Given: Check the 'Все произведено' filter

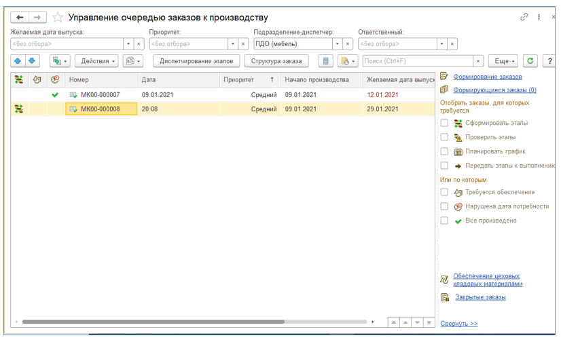Looking at the screenshot, I should [x=444, y=221].
